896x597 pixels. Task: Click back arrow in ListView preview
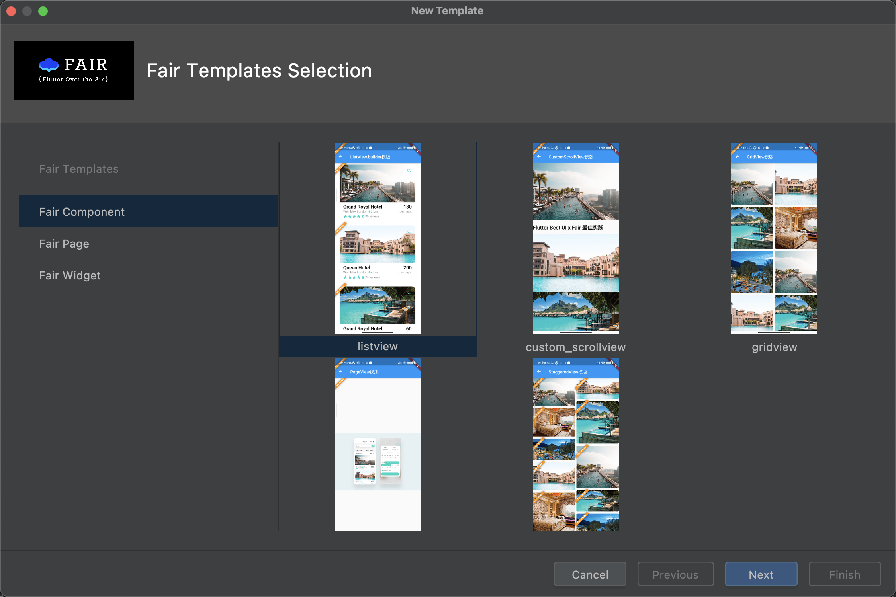341,157
